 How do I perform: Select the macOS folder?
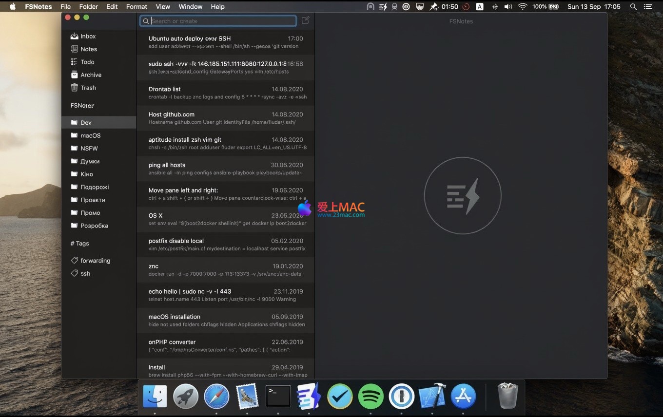(90, 135)
